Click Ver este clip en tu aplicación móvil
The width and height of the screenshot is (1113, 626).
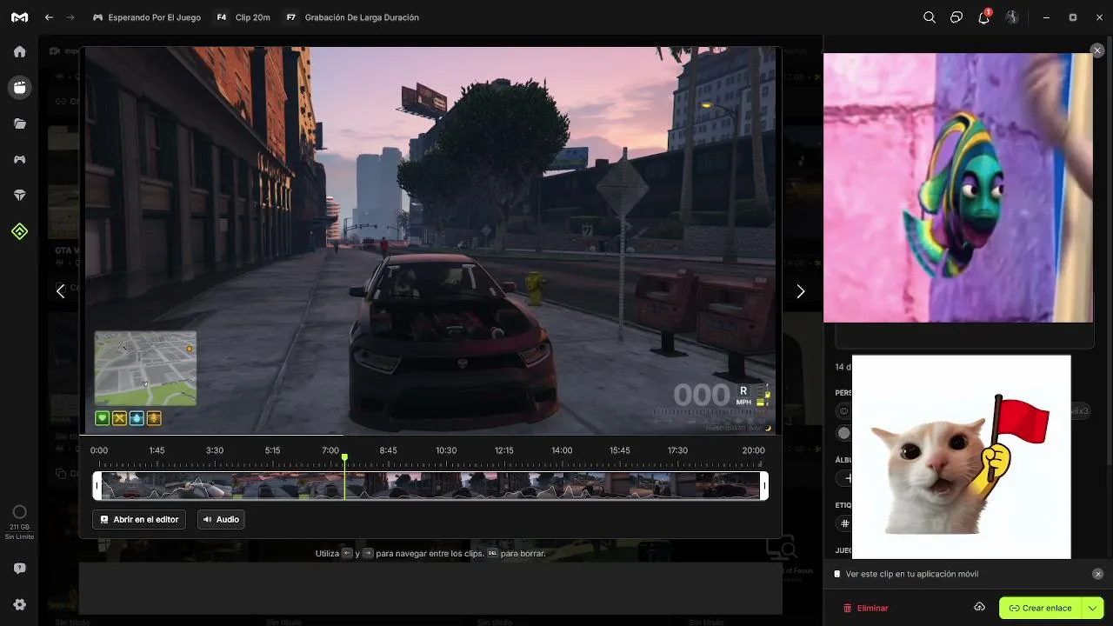pyautogui.click(x=912, y=574)
